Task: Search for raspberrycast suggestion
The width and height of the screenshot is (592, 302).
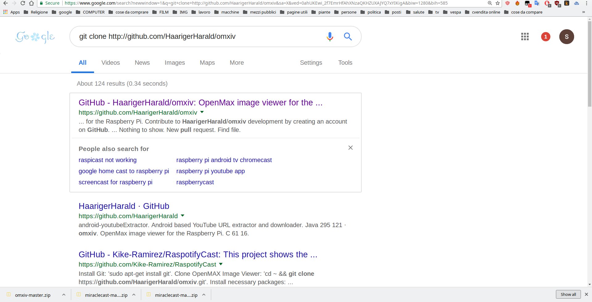Action: coord(195,182)
